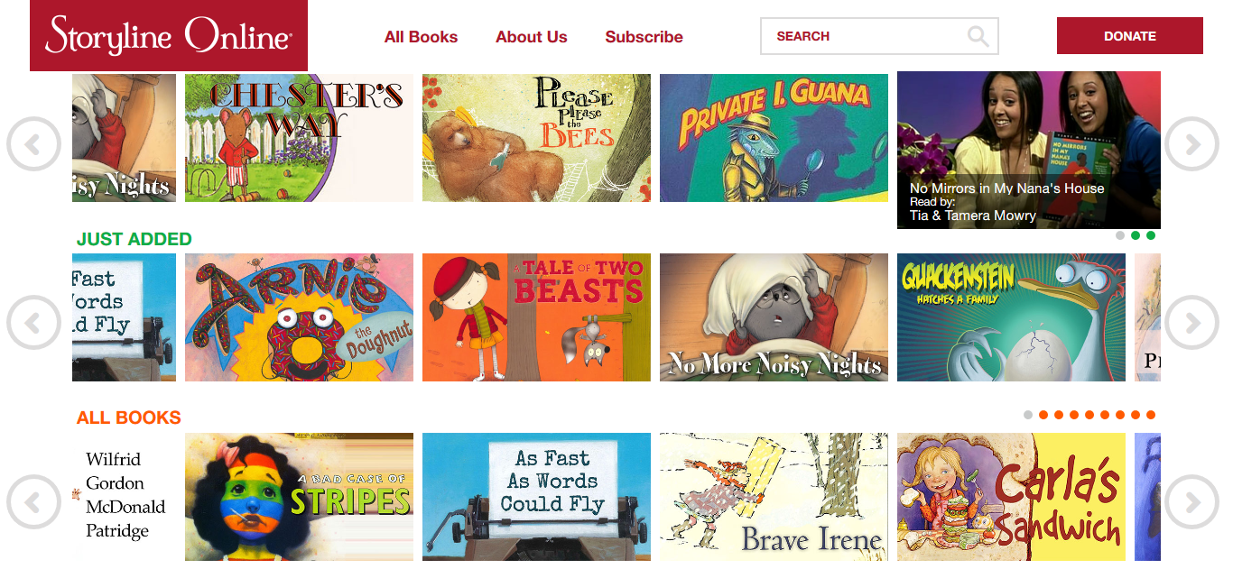The height and width of the screenshot is (569, 1233).
Task: Open Arnie the Doughnut book thumbnail
Action: (299, 317)
